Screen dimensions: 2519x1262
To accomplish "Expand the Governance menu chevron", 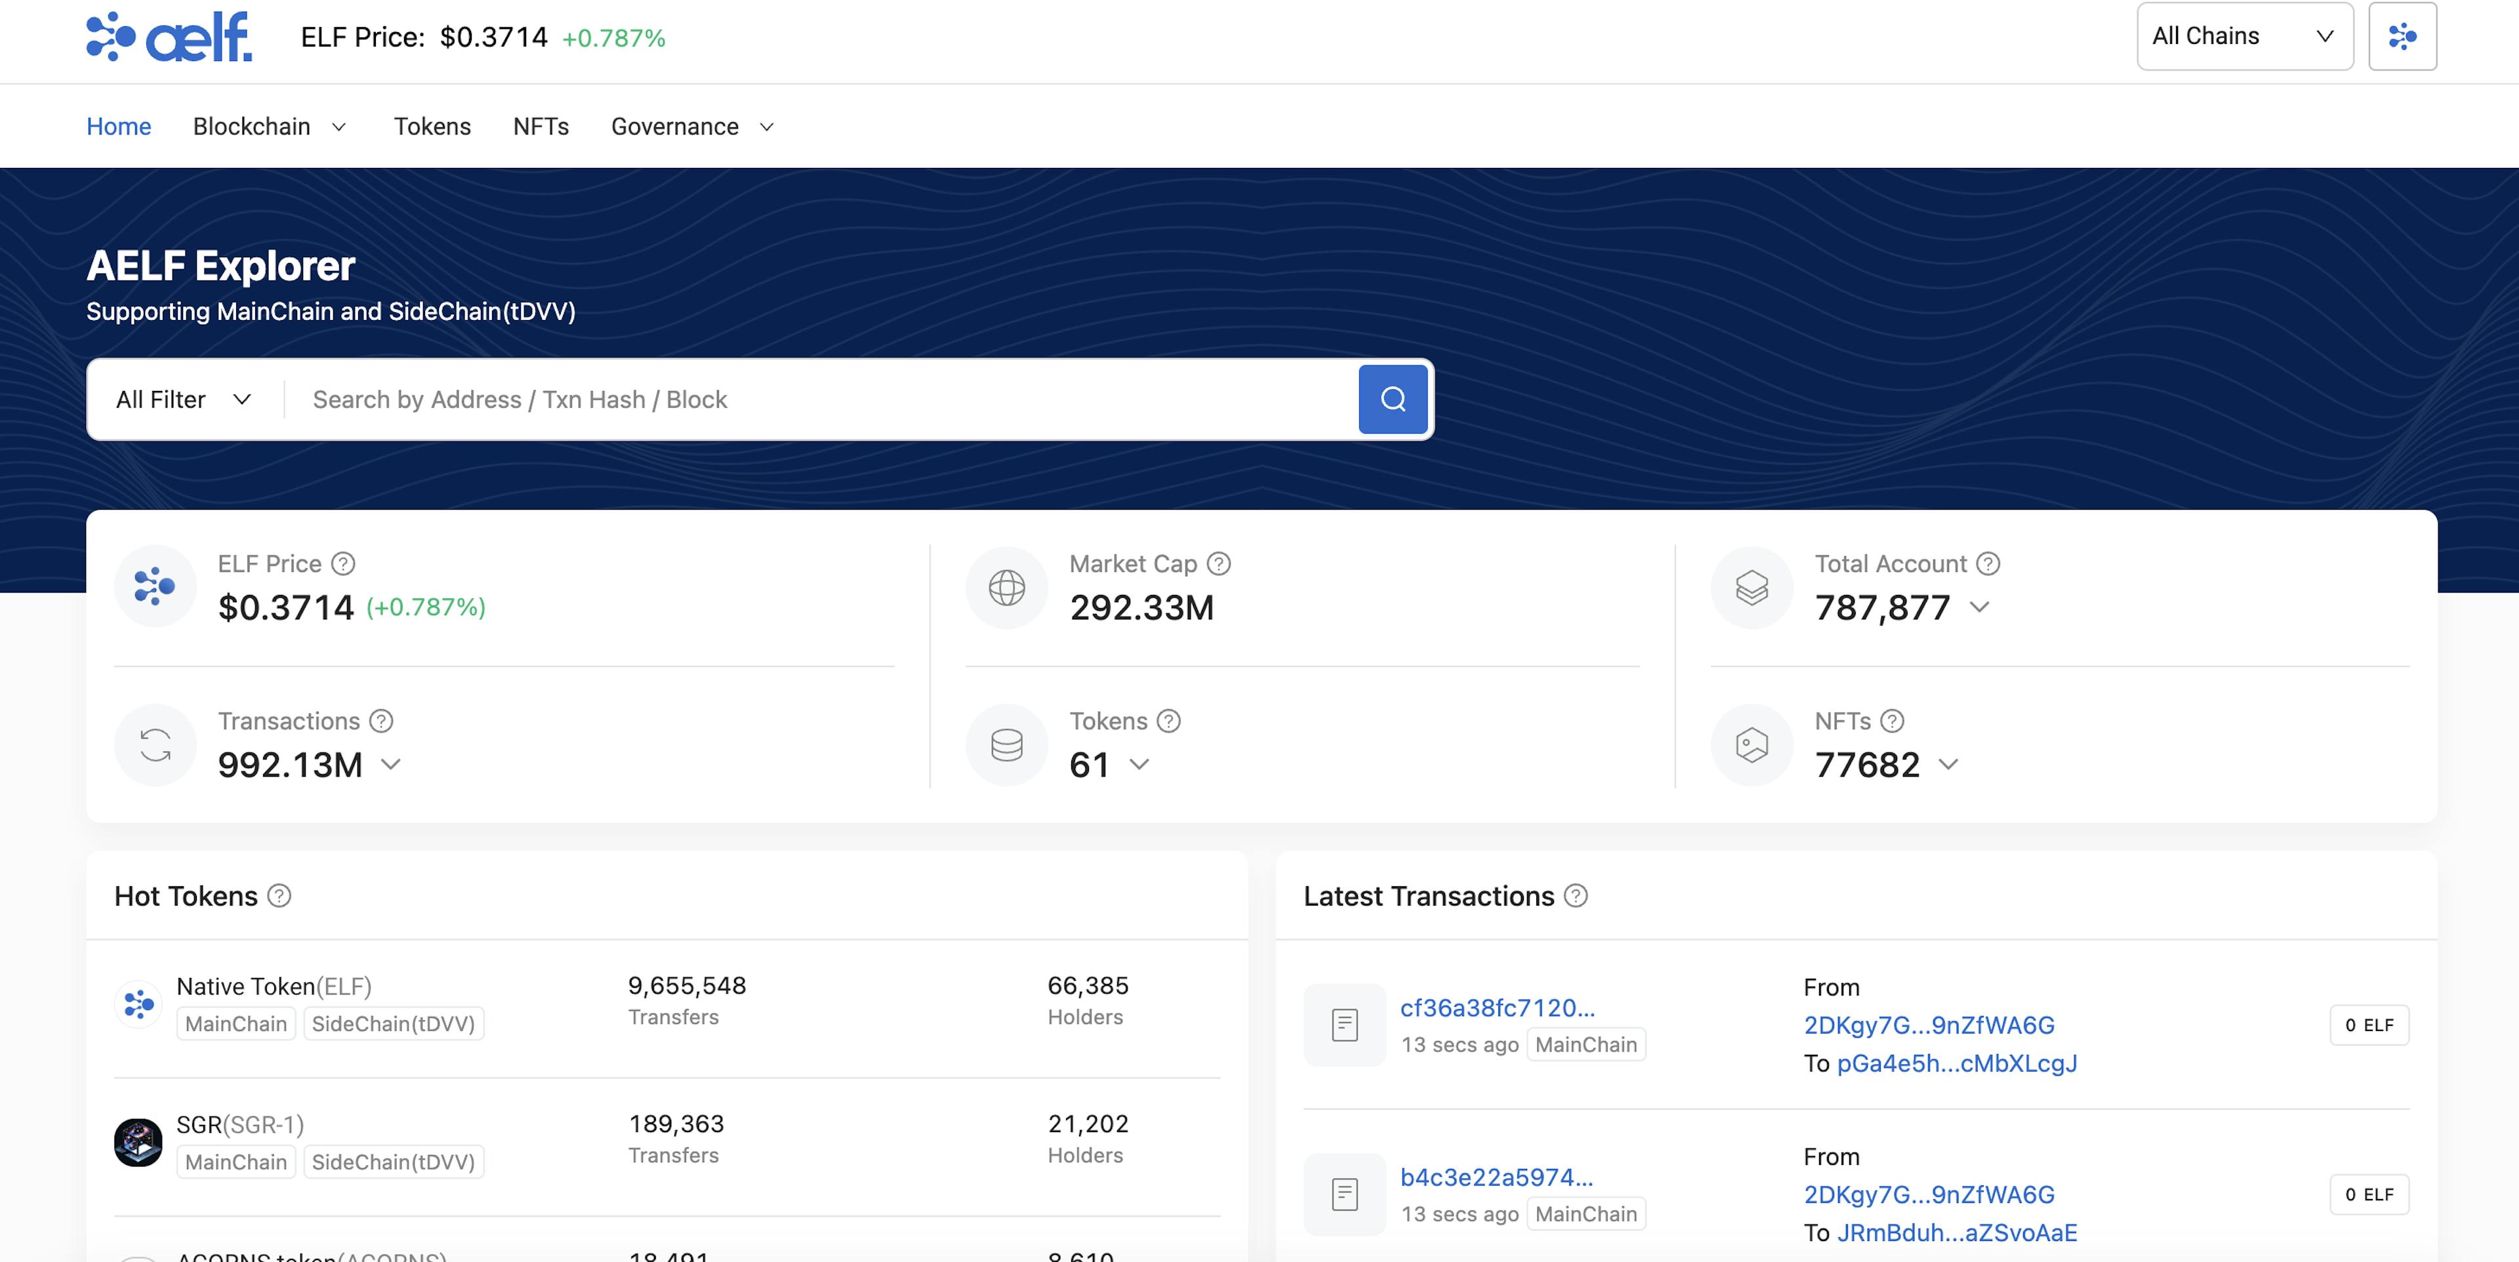I will coord(768,127).
